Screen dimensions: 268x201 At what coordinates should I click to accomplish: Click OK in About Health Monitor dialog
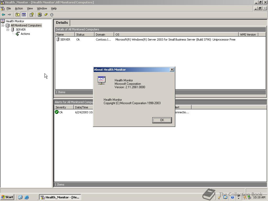(162, 120)
